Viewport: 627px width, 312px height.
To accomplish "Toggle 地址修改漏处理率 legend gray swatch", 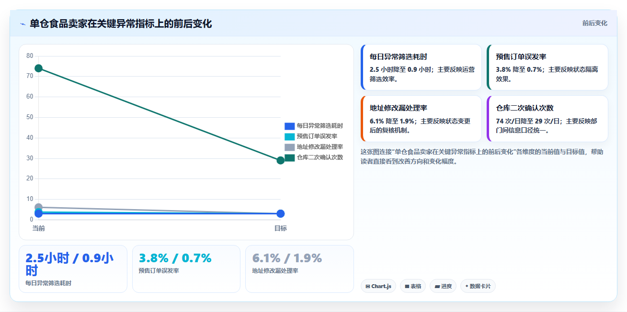I will pos(289,147).
